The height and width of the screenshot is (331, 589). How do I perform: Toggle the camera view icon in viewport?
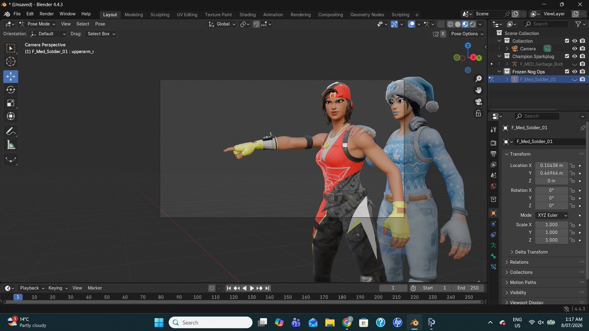[x=478, y=102]
